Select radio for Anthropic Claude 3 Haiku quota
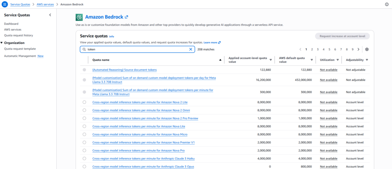Screen dimensions: 392x169 tap(84, 158)
